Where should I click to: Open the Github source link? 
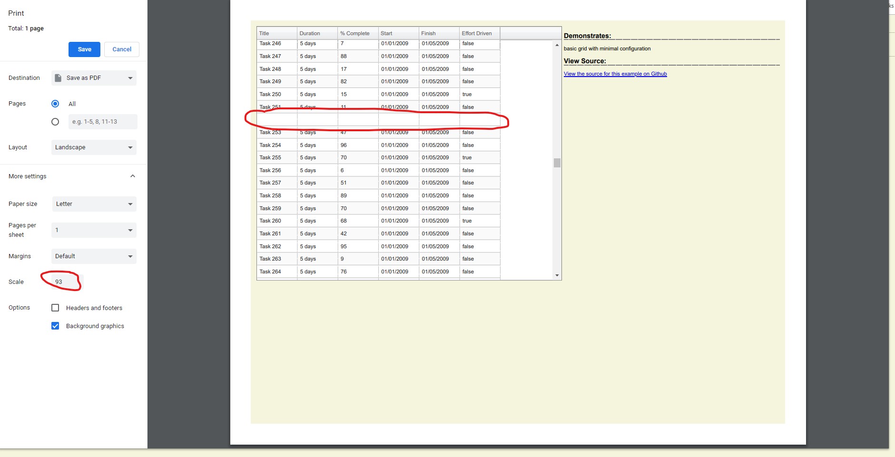click(615, 74)
